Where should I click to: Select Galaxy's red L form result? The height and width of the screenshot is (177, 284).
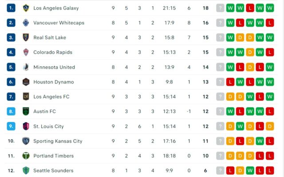250,8
